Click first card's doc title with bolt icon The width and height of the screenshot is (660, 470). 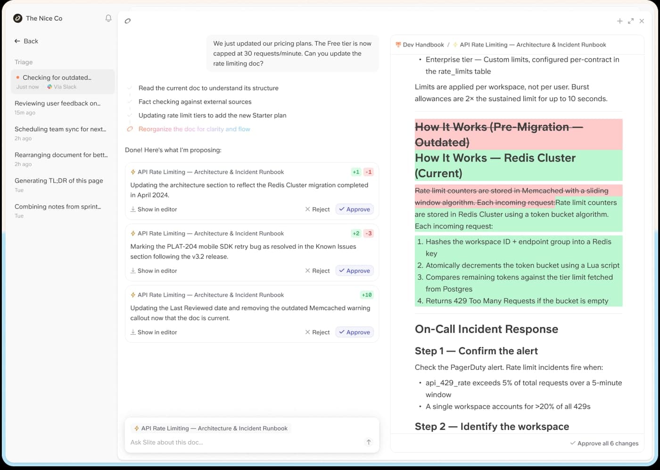[207, 172]
